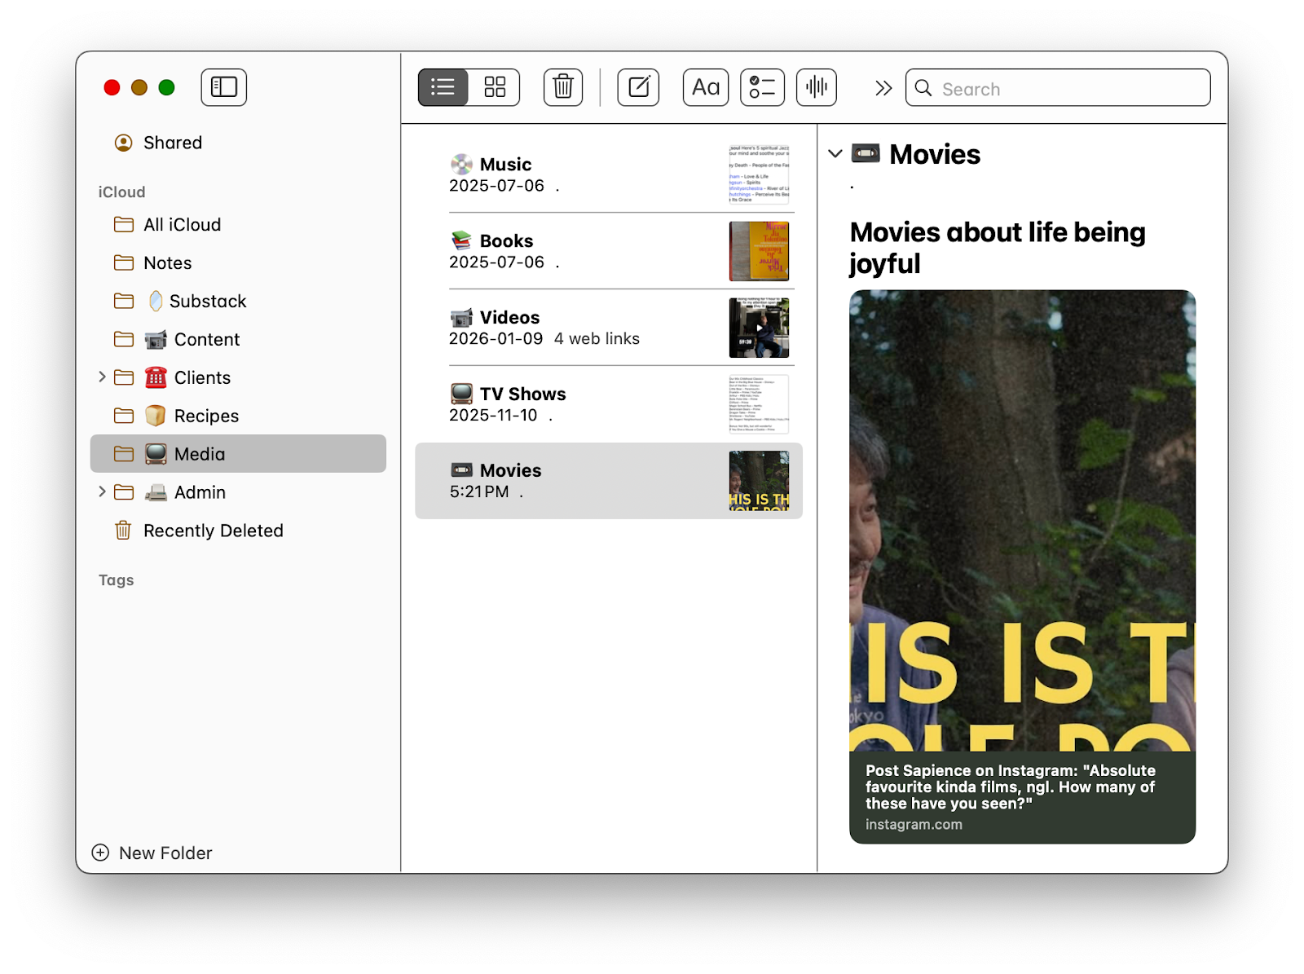Open the Aa text format options

706,87
